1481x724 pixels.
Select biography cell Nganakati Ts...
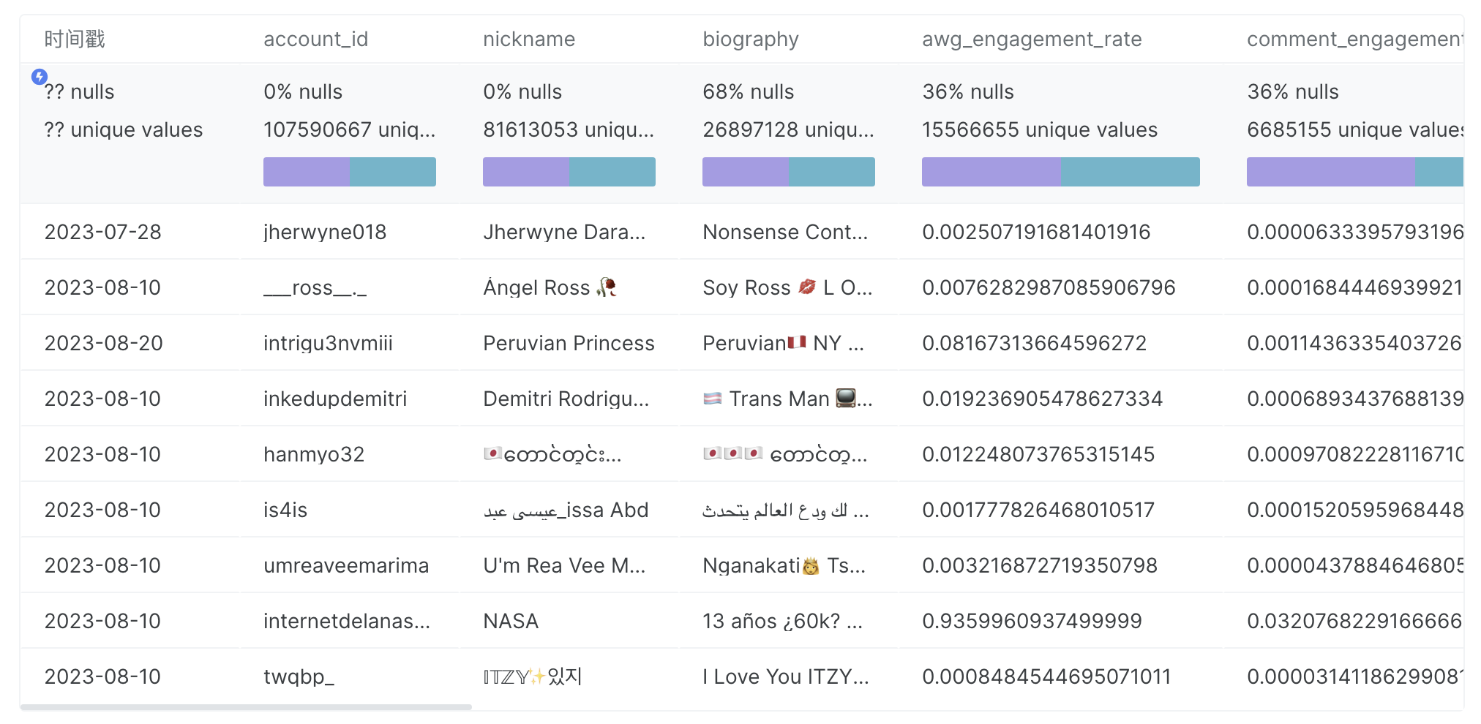click(784, 565)
